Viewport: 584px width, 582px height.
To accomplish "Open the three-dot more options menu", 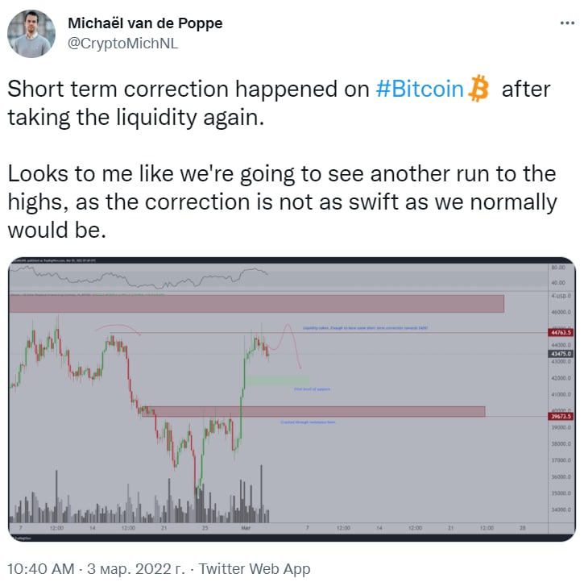I will 567,23.
